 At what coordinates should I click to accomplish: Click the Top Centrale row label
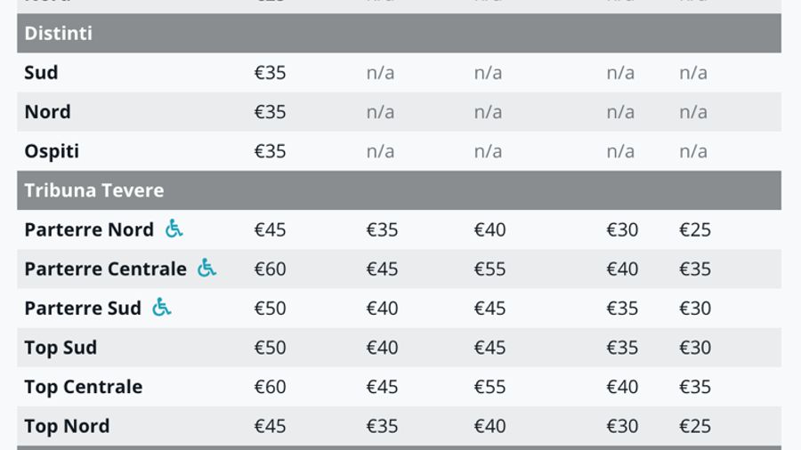[83, 387]
